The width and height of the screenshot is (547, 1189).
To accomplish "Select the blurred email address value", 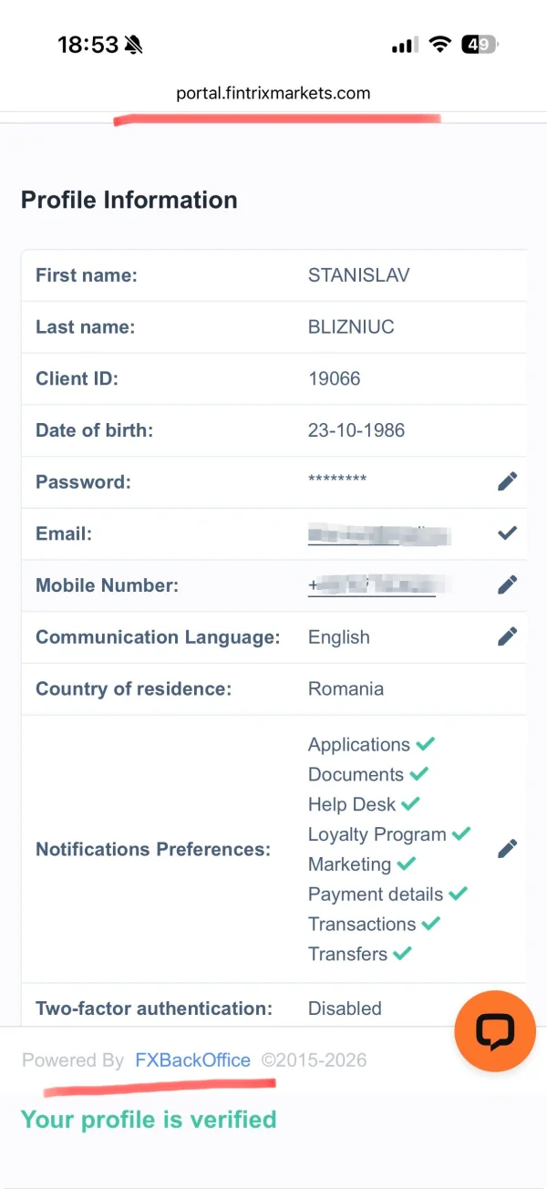I will tap(378, 534).
